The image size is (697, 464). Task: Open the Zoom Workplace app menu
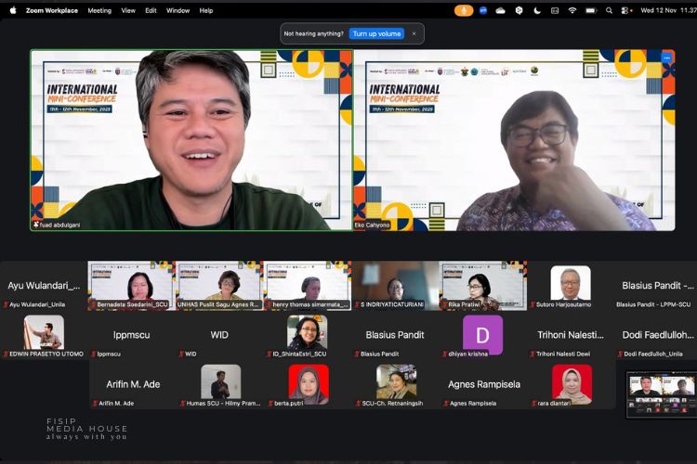point(52,10)
